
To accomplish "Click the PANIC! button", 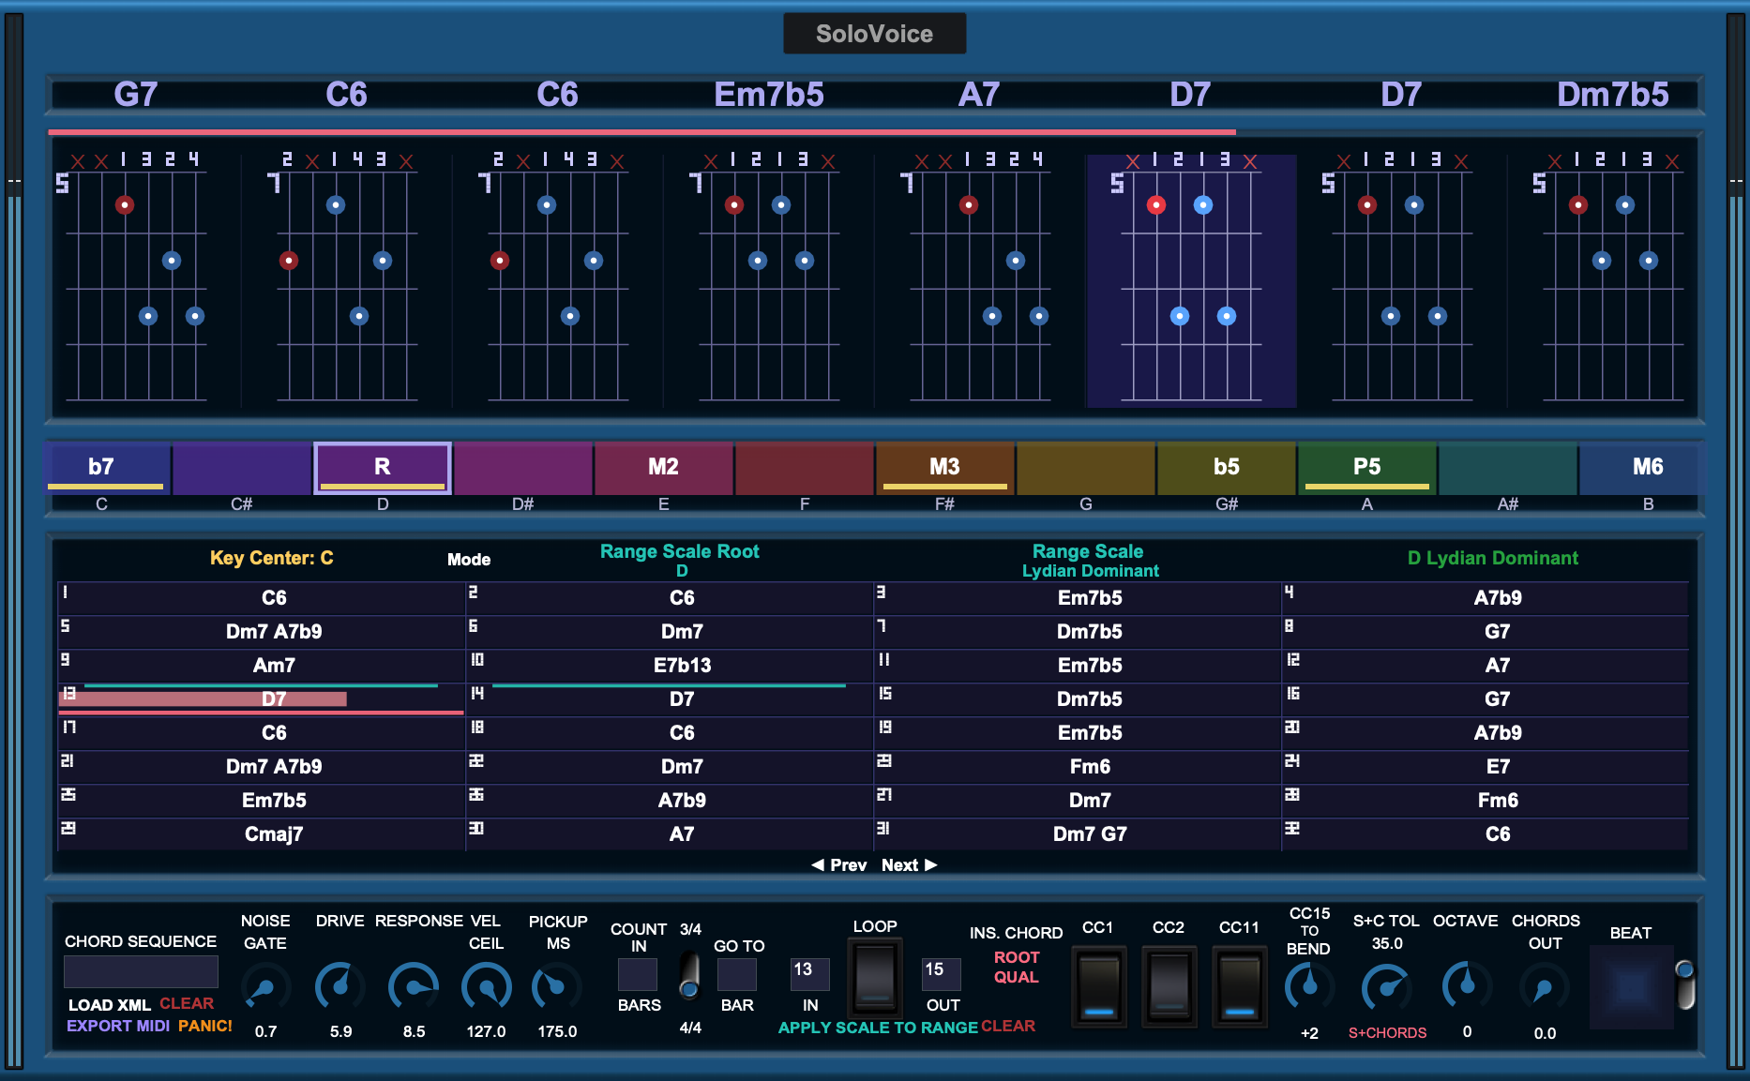I will (x=205, y=1026).
